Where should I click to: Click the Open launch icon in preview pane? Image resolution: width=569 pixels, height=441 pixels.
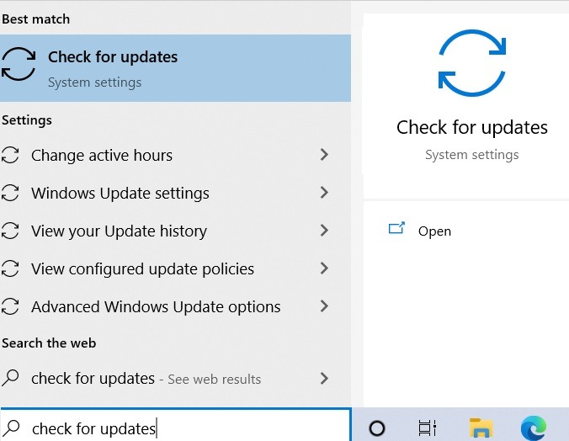(x=396, y=228)
